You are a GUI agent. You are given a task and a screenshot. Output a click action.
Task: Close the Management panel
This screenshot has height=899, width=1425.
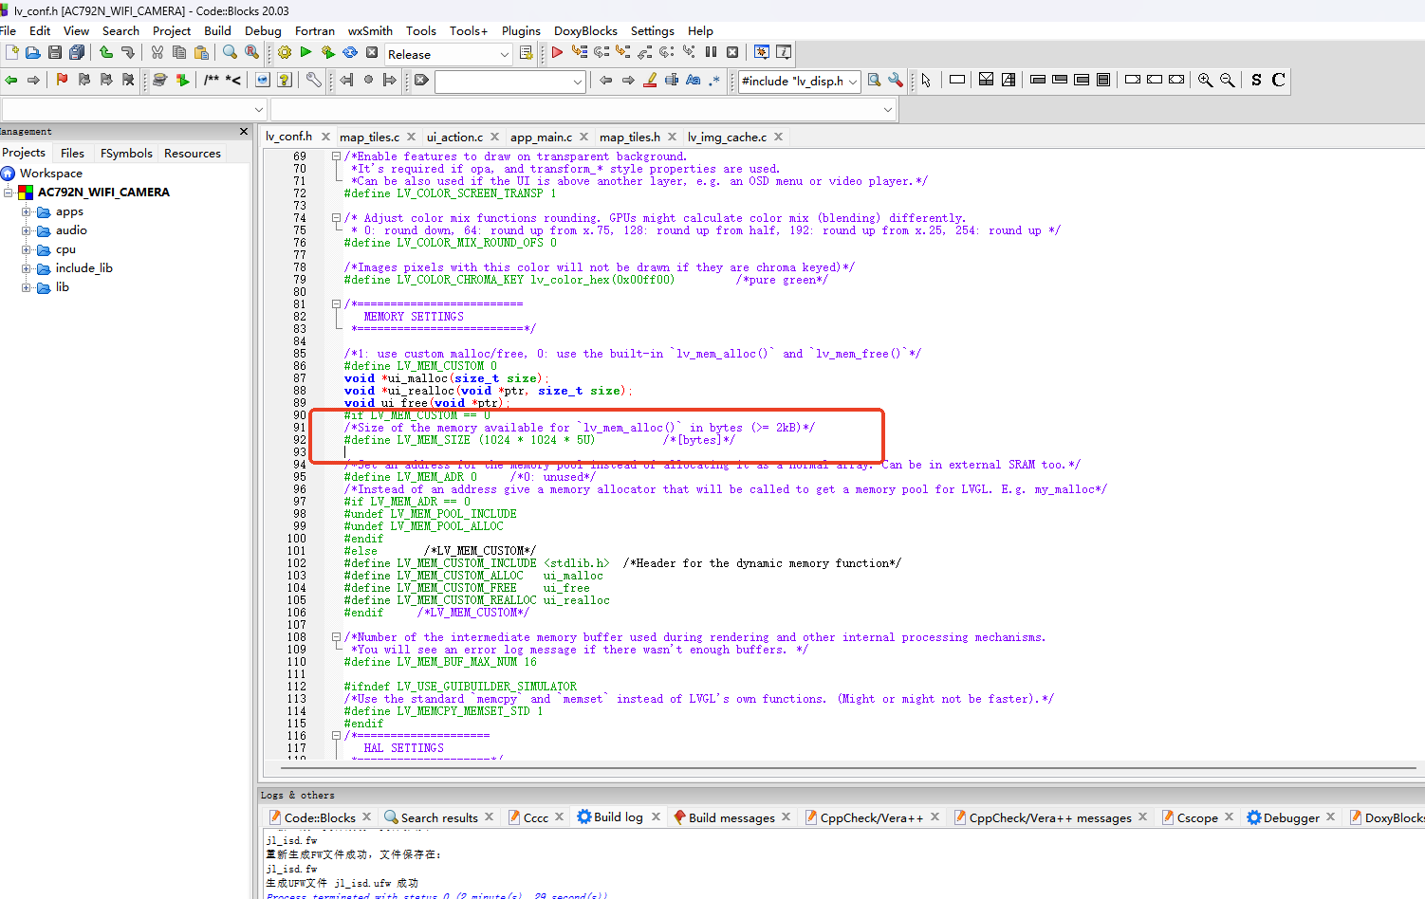coord(244,131)
